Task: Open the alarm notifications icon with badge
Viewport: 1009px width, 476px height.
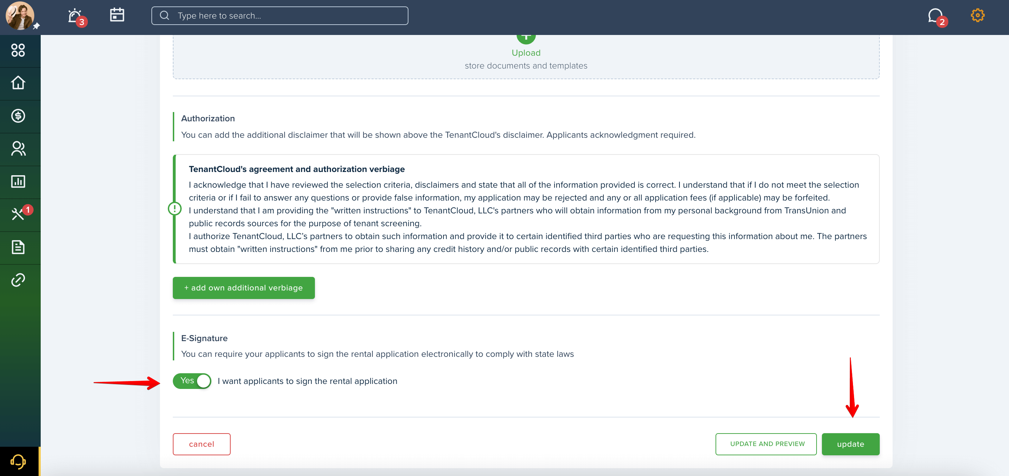Action: click(75, 16)
